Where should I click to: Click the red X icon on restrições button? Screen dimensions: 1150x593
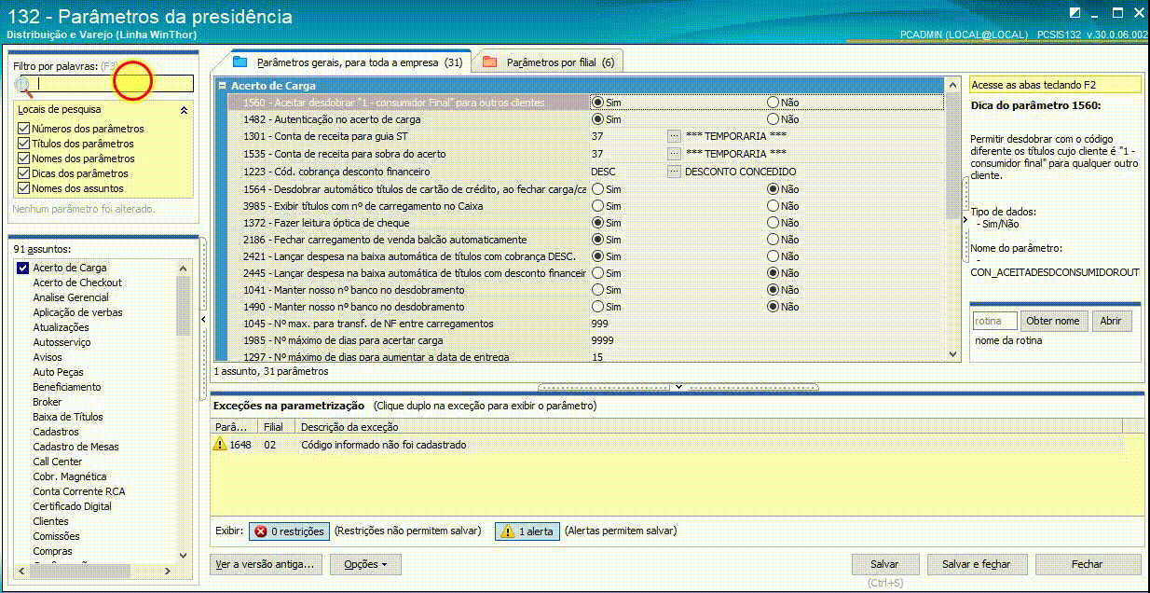pyautogui.click(x=260, y=531)
